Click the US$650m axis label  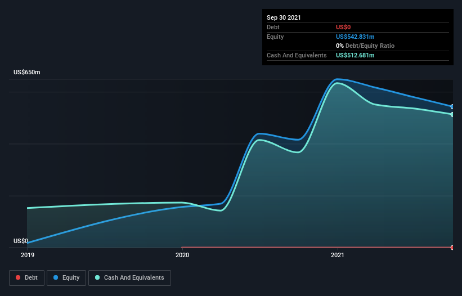[27, 72]
